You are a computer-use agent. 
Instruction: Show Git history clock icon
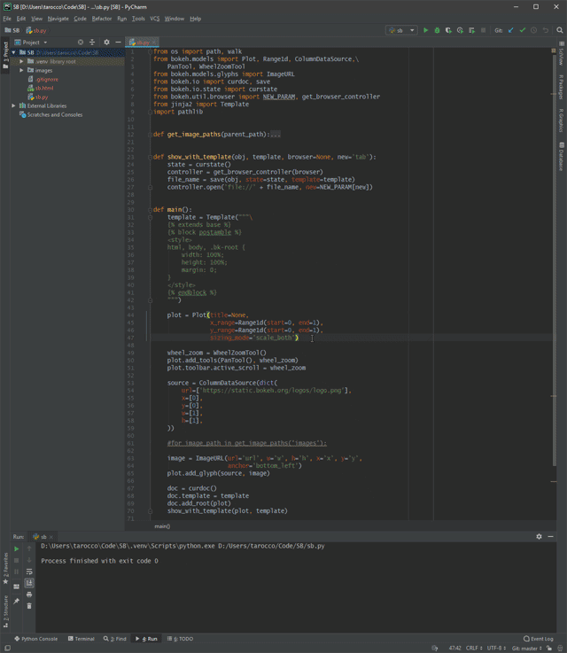click(x=533, y=30)
